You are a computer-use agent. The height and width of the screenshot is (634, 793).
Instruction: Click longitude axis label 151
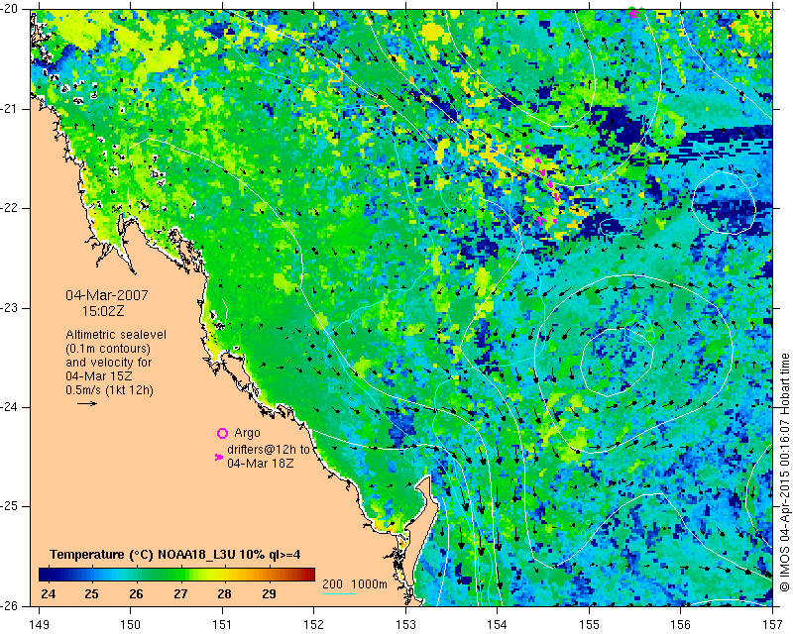click(222, 625)
